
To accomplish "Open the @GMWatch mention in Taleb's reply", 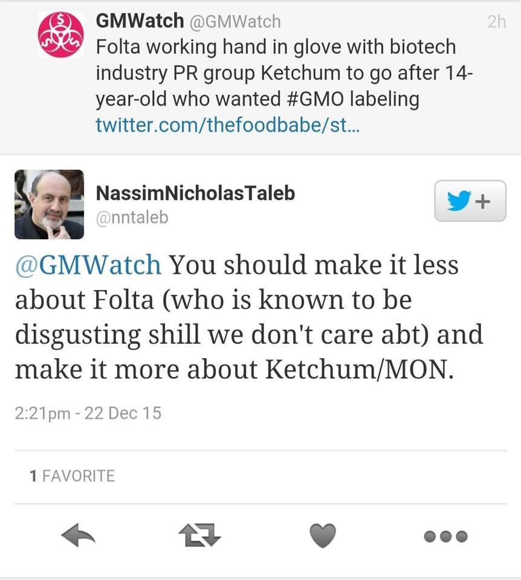I will pos(88,265).
